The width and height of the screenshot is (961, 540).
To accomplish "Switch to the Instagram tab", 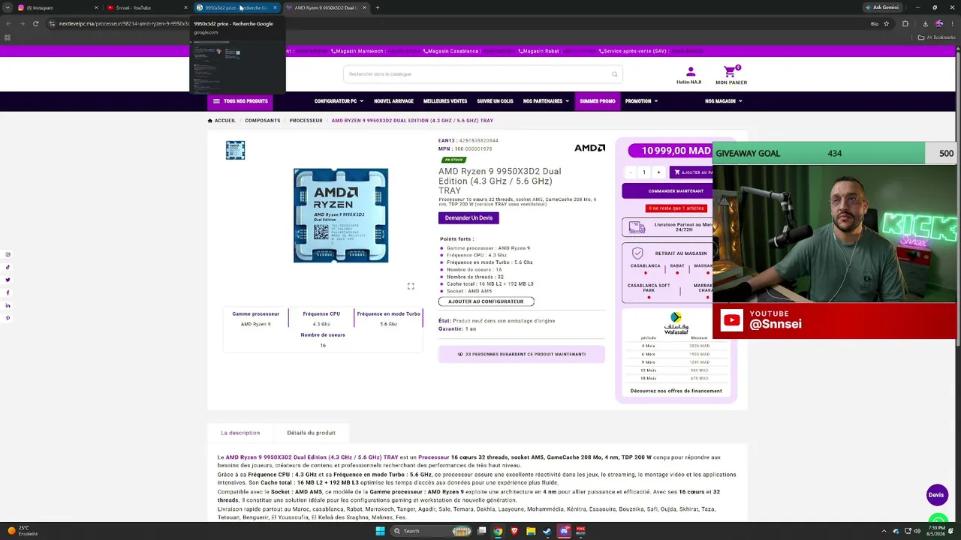I will [56, 7].
